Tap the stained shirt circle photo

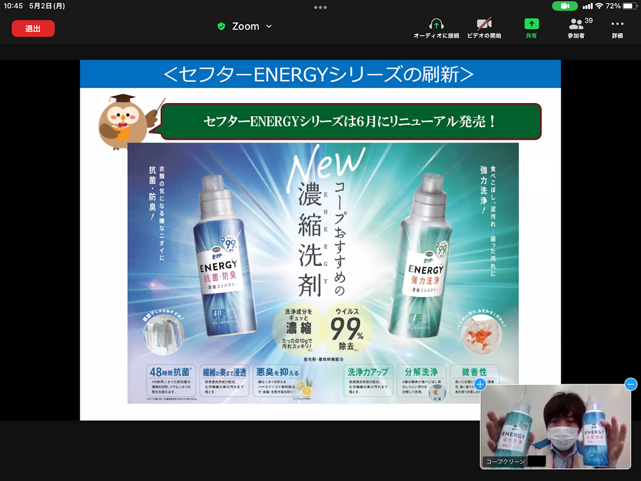(481, 335)
